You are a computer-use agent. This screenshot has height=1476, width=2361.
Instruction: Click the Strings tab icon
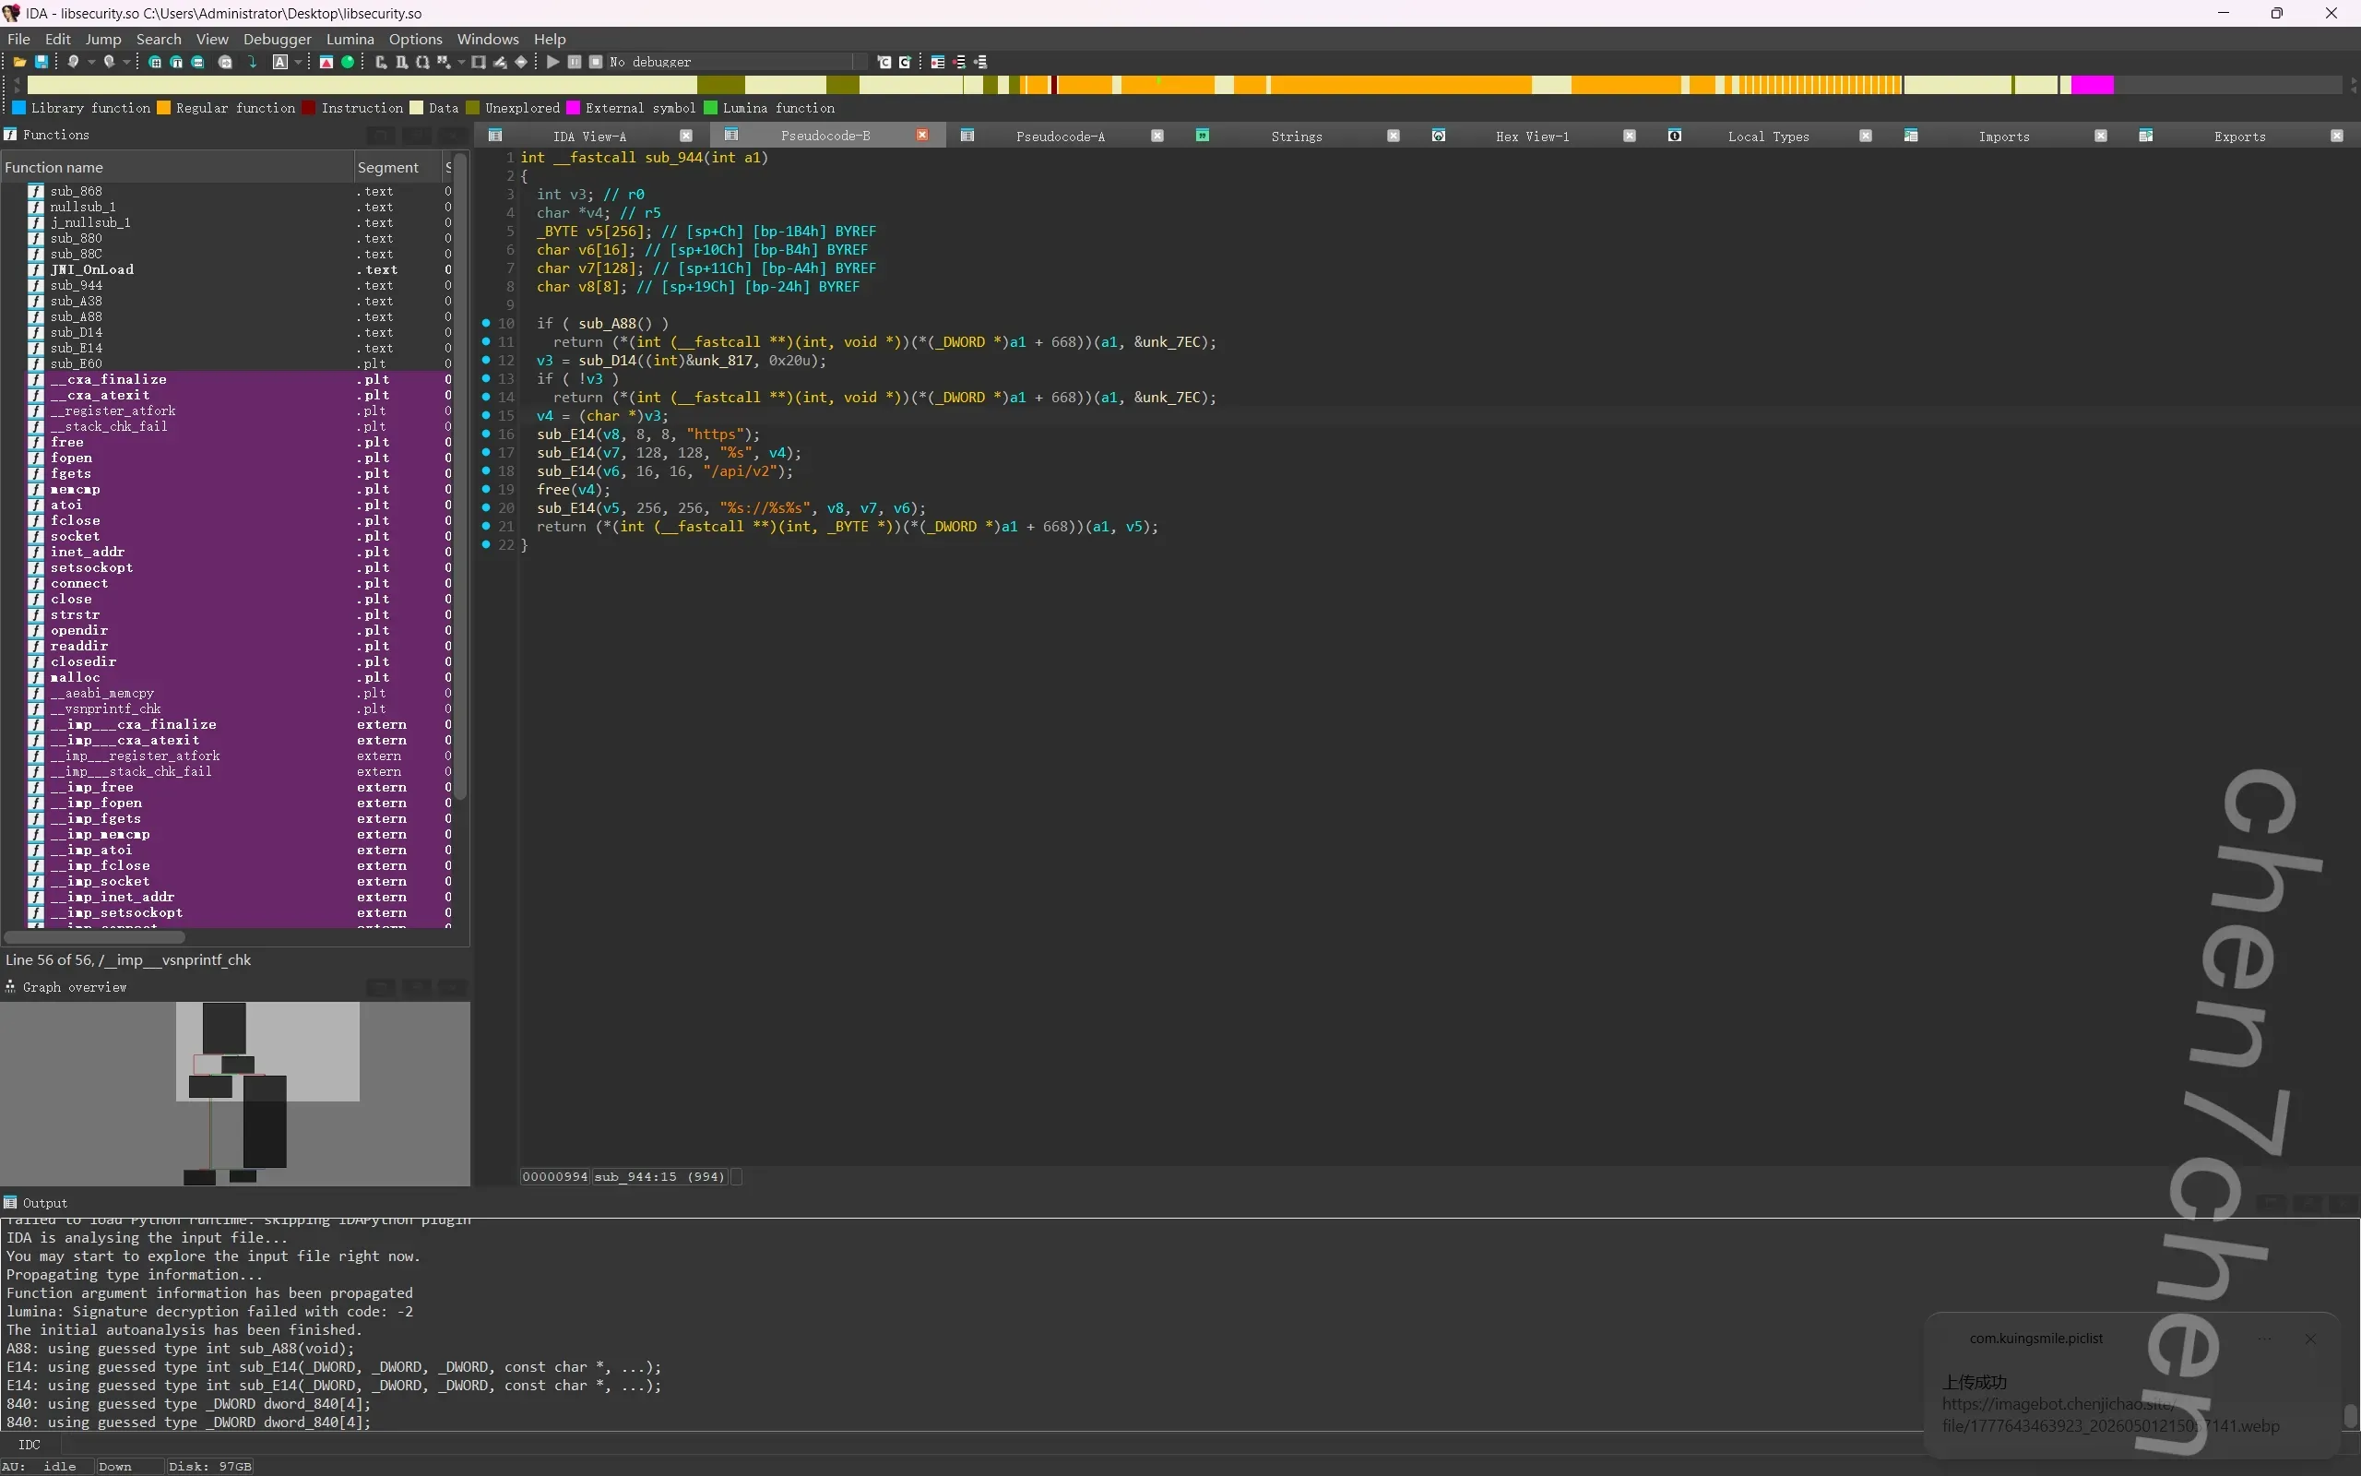pyautogui.click(x=1203, y=136)
